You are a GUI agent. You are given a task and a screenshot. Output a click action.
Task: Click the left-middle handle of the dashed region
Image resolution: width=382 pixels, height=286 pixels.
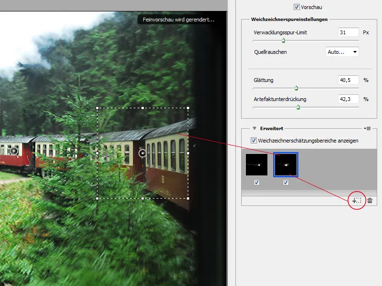(x=97, y=153)
